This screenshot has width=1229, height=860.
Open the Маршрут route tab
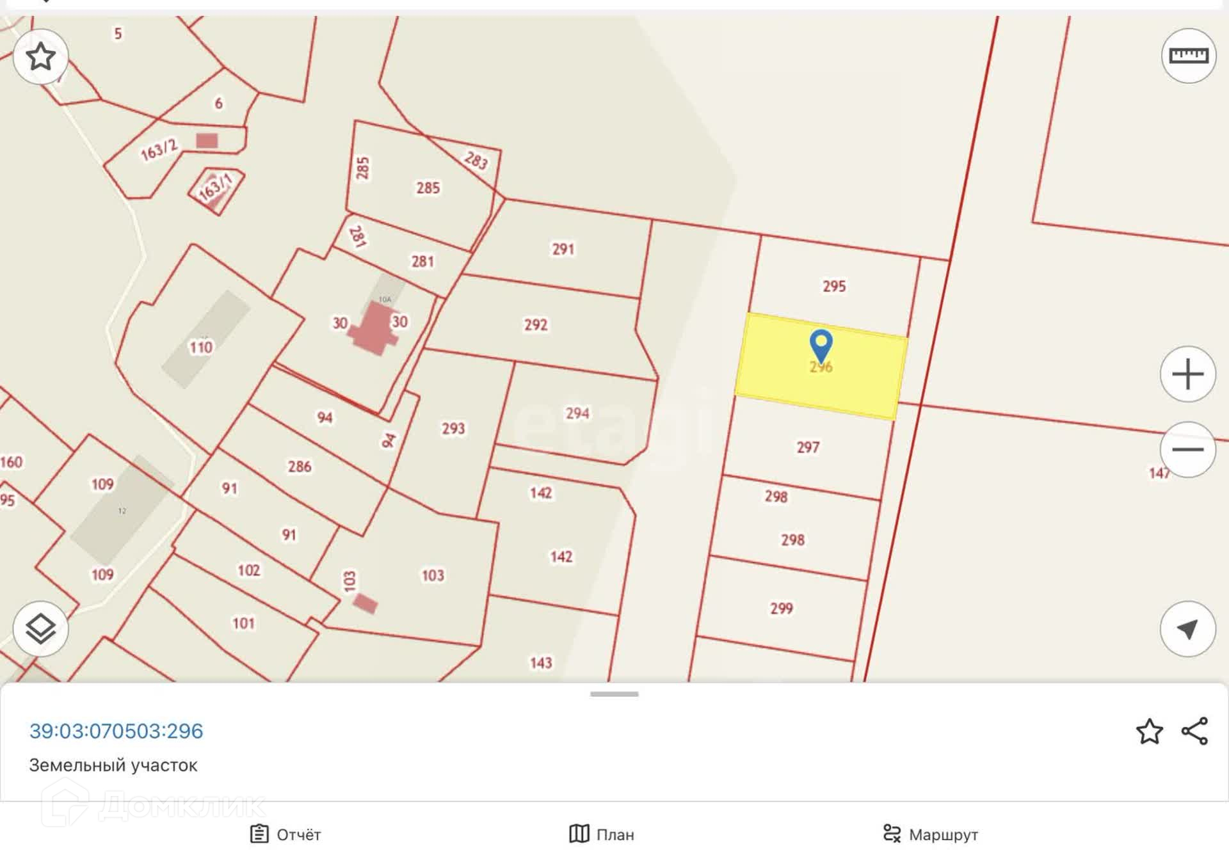[x=930, y=834]
